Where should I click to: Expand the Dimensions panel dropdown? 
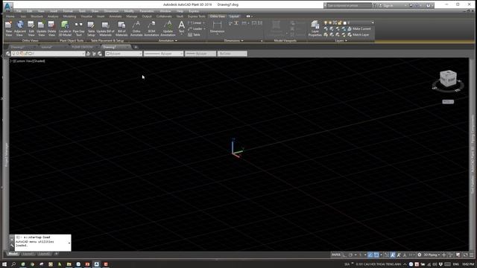click(x=233, y=40)
